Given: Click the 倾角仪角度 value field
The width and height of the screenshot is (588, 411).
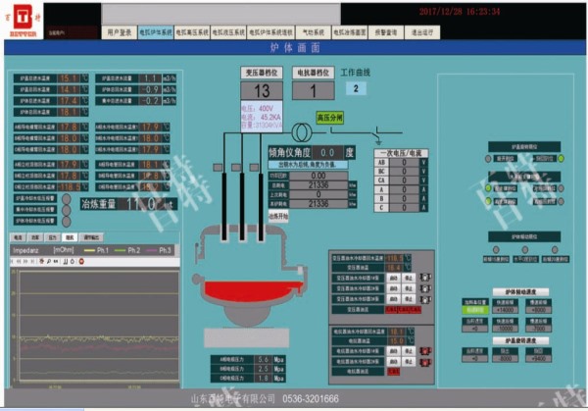Looking at the screenshot, I should (x=326, y=152).
